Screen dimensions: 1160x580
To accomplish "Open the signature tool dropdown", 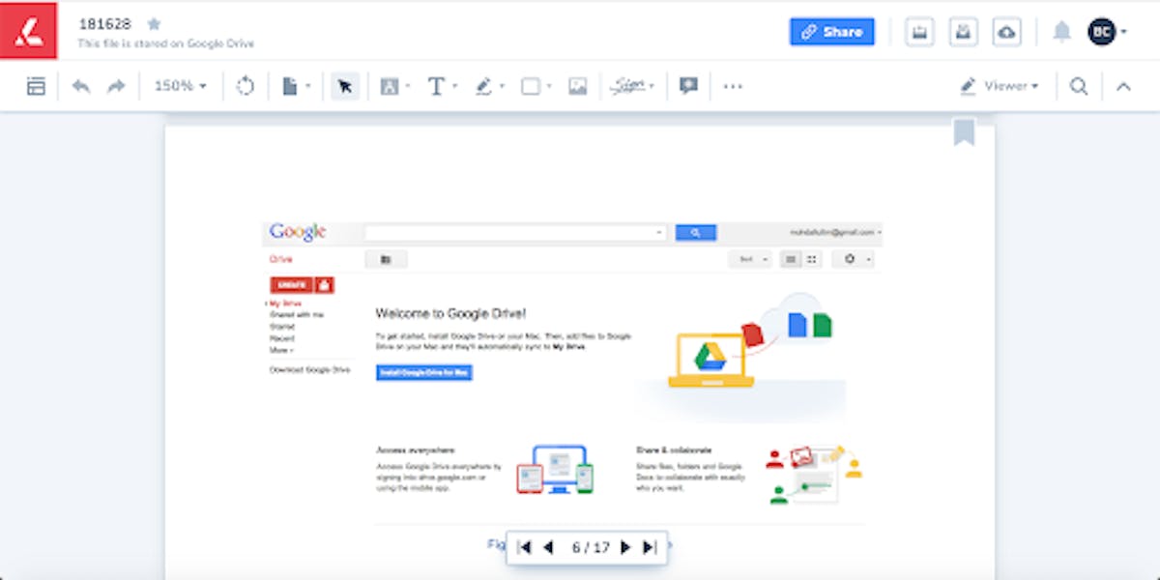I will click(x=633, y=86).
